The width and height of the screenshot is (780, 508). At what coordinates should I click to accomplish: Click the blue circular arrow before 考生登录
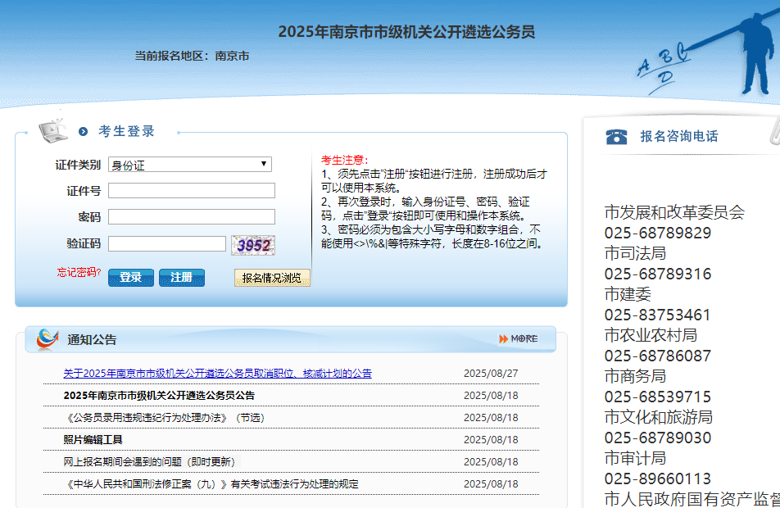coord(83,132)
